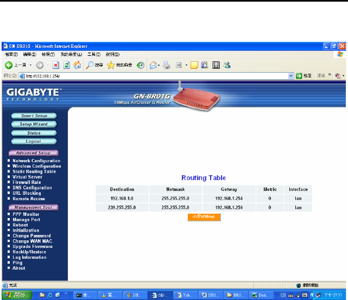Click the Refresh page icon
348x300 pixels.
pos(67,65)
